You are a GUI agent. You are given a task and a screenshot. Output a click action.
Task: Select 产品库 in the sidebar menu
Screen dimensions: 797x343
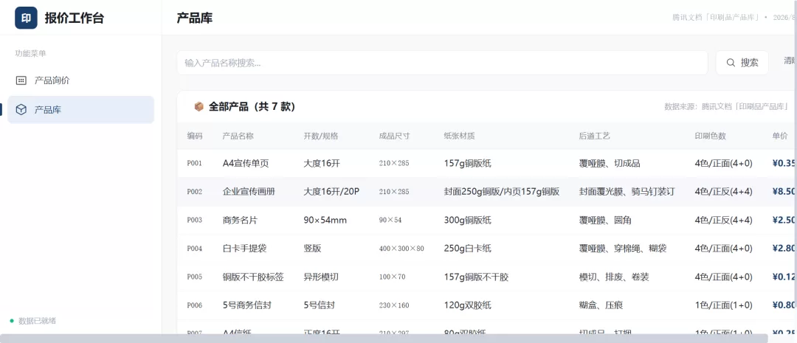pos(81,110)
